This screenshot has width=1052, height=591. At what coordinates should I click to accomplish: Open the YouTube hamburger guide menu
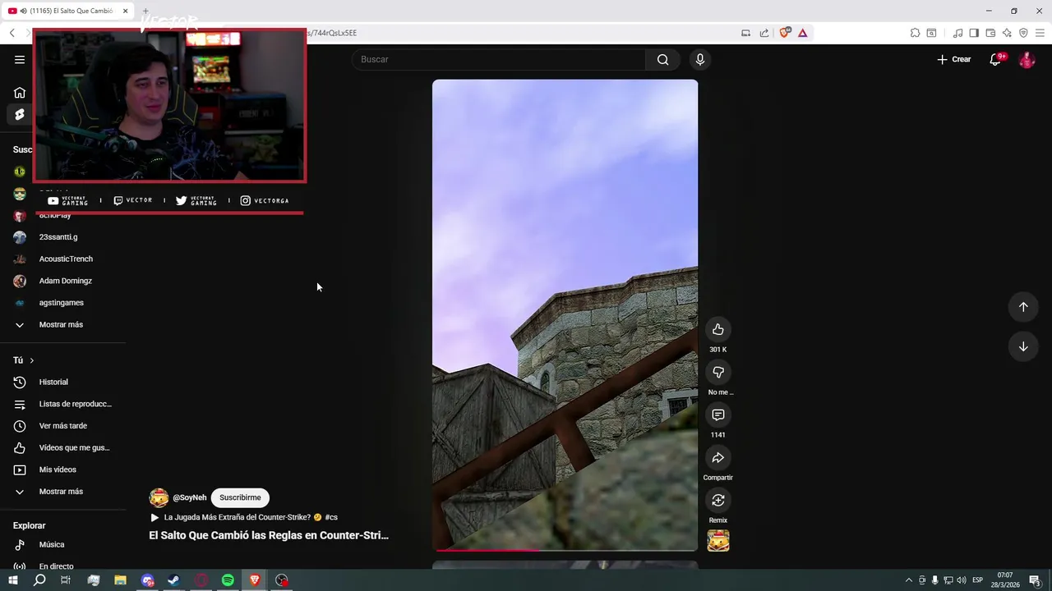(x=20, y=59)
